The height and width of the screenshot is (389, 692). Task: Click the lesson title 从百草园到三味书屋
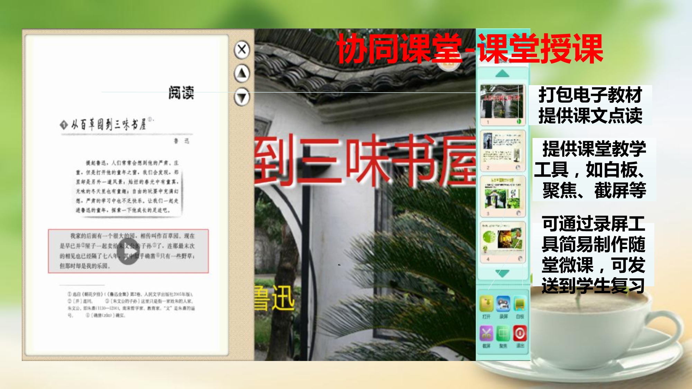click(x=108, y=124)
